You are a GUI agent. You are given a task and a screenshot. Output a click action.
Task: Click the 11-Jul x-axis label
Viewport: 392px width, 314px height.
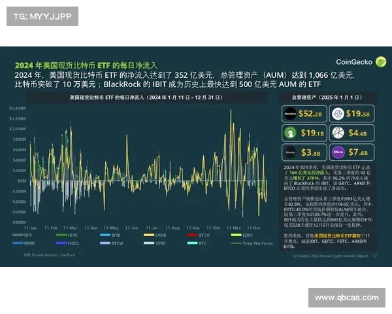152,228
